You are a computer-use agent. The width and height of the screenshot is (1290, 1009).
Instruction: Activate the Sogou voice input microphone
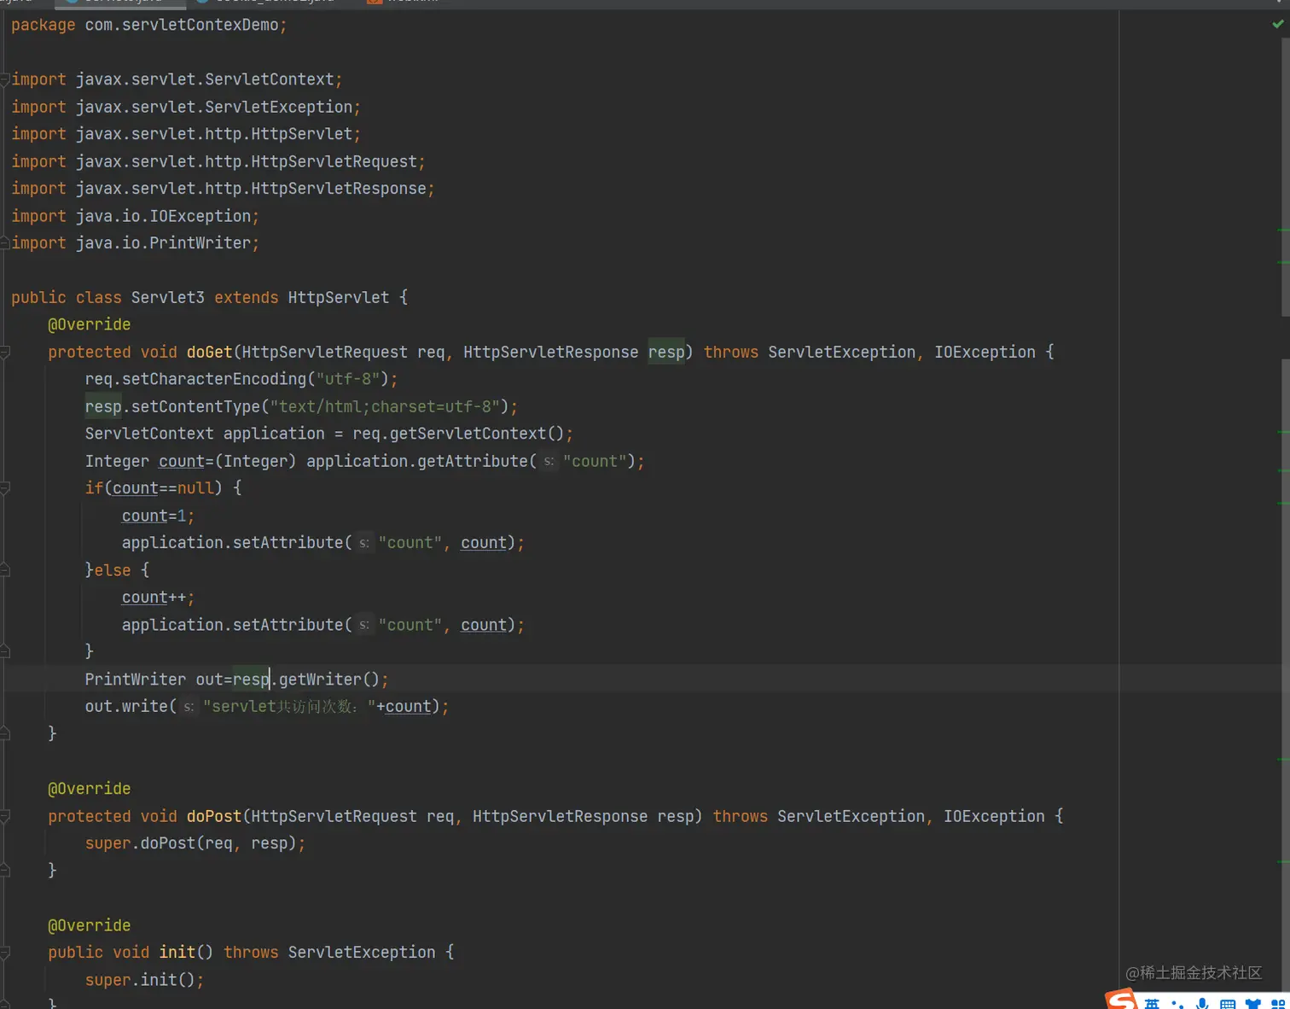(1202, 1004)
